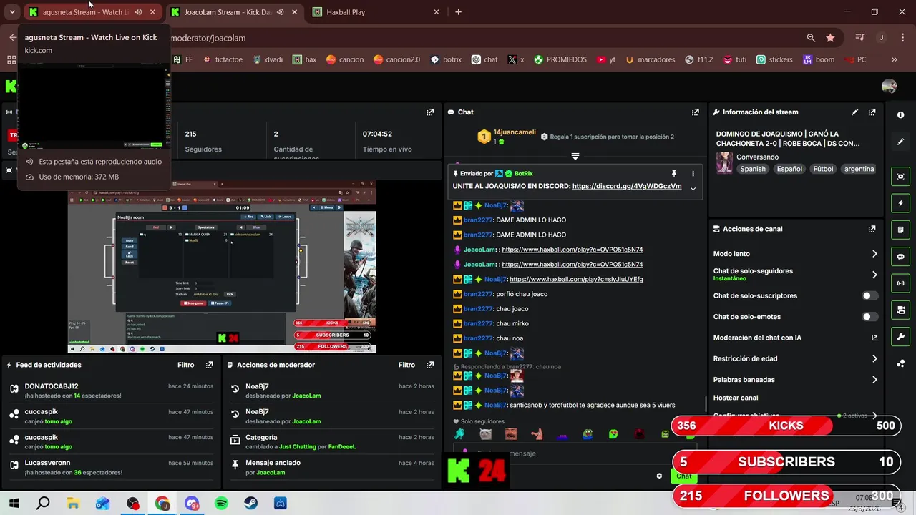This screenshot has height=515, width=916.
Task: Open the botrix bookmark
Action: pos(446,60)
